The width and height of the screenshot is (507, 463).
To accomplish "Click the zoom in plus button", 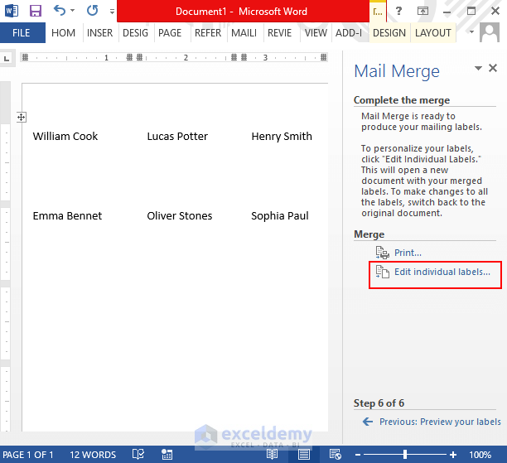I will 453,455.
